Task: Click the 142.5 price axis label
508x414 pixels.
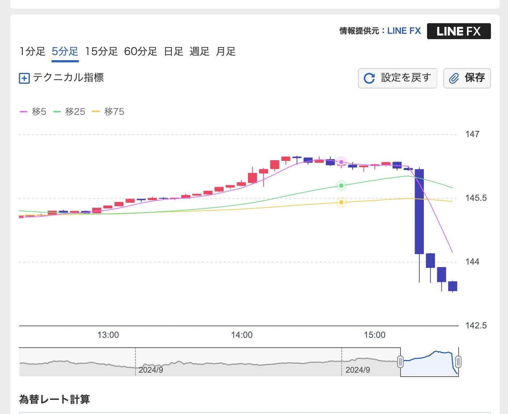Action: tap(476, 326)
